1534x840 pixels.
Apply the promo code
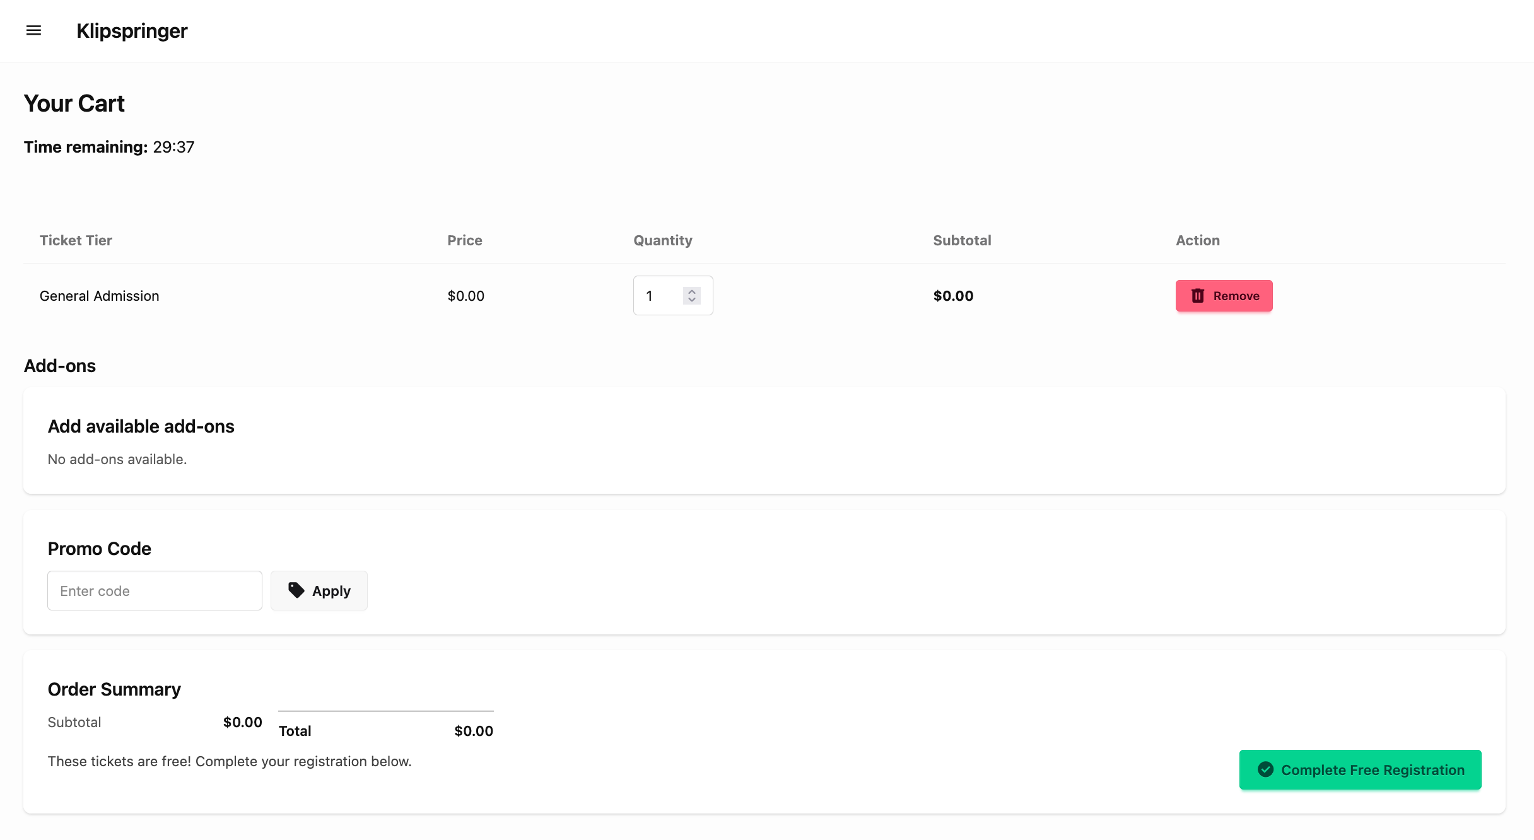pyautogui.click(x=319, y=591)
